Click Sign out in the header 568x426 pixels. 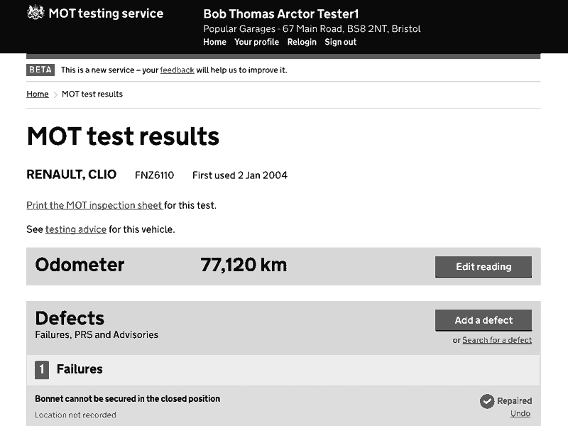point(341,42)
